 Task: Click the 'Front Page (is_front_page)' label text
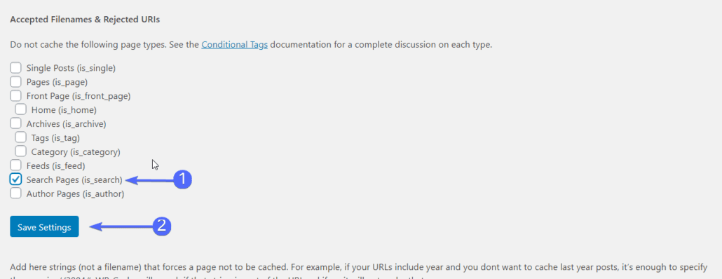79,96
